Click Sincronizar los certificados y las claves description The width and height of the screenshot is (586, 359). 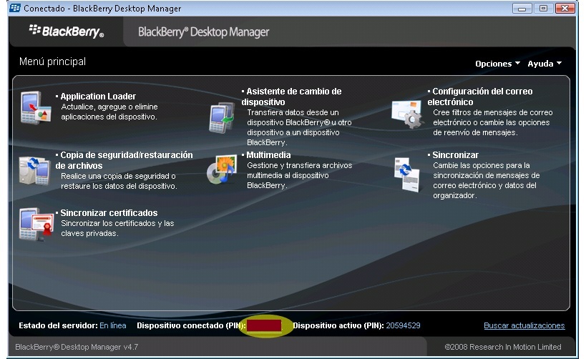click(117, 228)
